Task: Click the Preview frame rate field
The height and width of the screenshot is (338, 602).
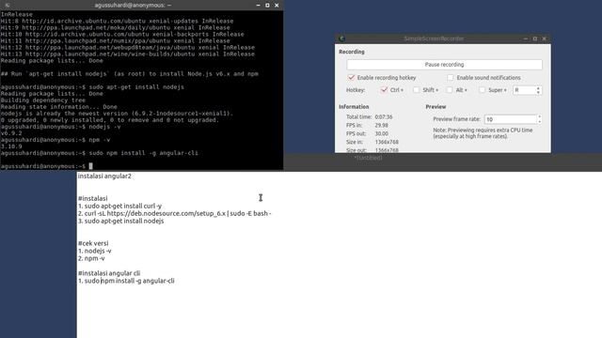Action: pos(510,119)
